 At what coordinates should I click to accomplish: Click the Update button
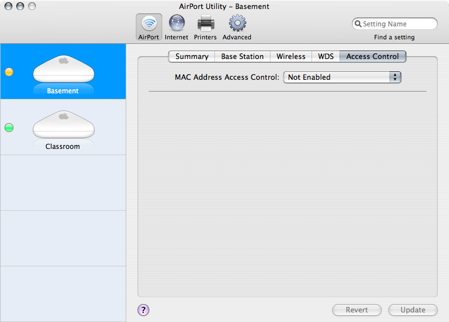[x=413, y=310]
